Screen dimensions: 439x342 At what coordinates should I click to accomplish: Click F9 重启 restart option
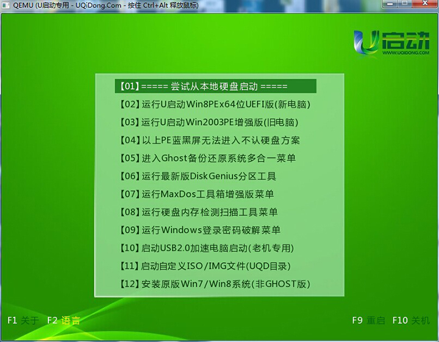(368, 320)
